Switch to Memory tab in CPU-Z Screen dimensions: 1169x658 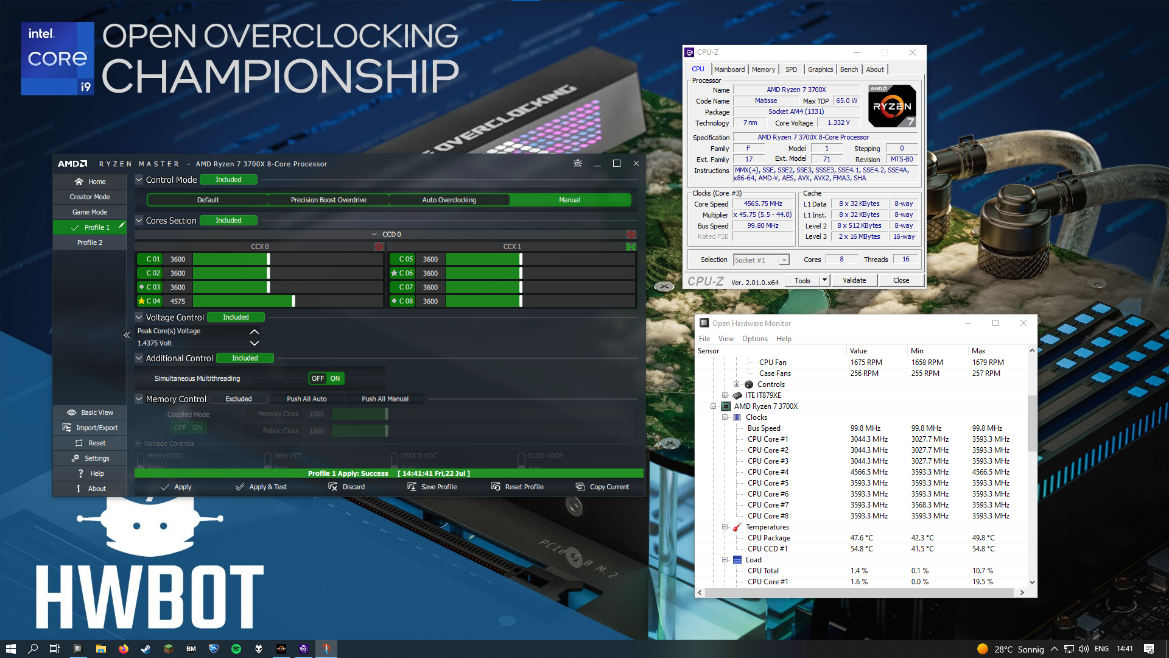coord(764,69)
